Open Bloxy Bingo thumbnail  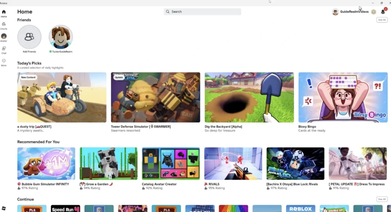pyautogui.click(x=343, y=97)
